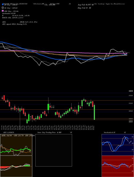Click the magenta 200 Day legend swatch
Image resolution: width=134 pixels, height=177 pixels.
coord(3,11)
